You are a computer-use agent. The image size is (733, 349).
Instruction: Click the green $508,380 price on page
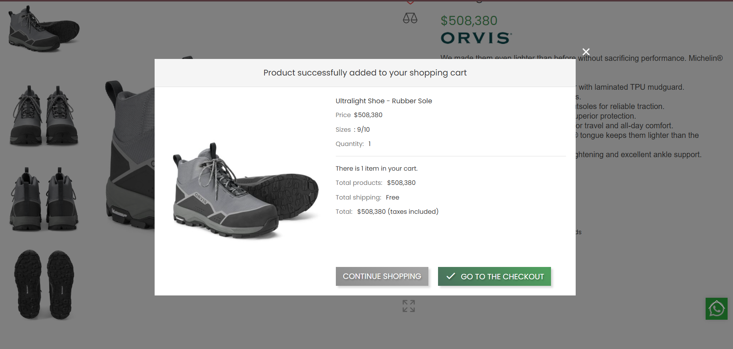(469, 20)
